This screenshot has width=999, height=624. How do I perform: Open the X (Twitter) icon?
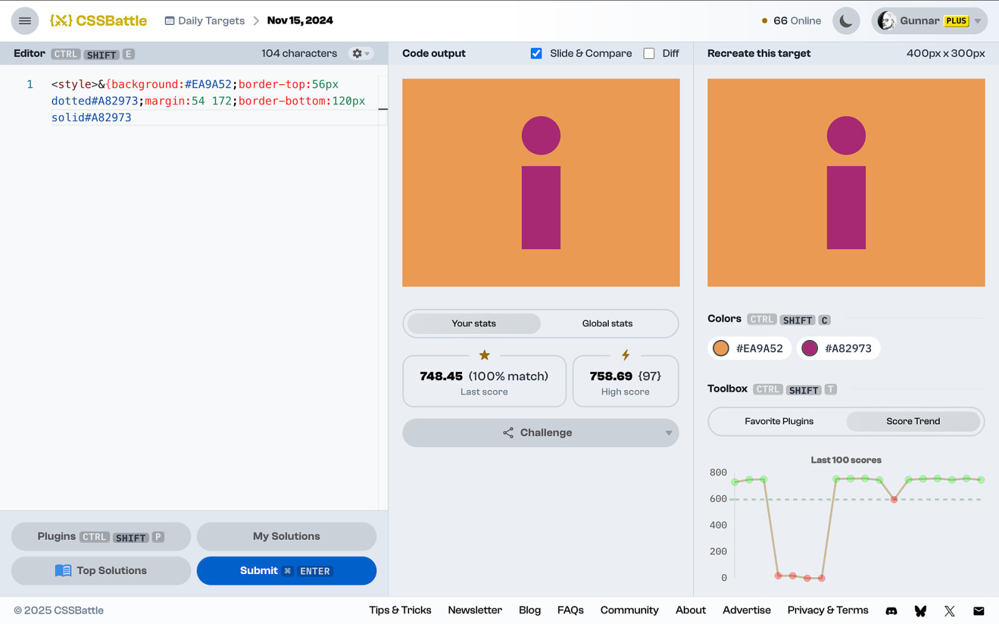[950, 611]
